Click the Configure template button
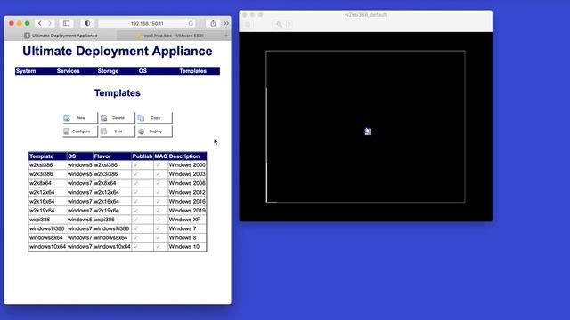This screenshot has width=570, height=320. (80, 132)
